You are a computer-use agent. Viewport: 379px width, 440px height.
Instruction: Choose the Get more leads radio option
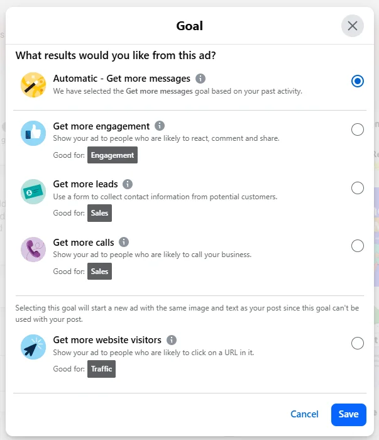358,188
